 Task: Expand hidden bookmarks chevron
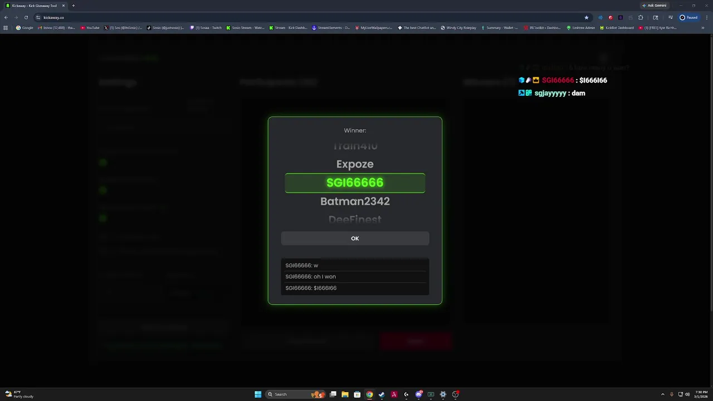click(702, 28)
